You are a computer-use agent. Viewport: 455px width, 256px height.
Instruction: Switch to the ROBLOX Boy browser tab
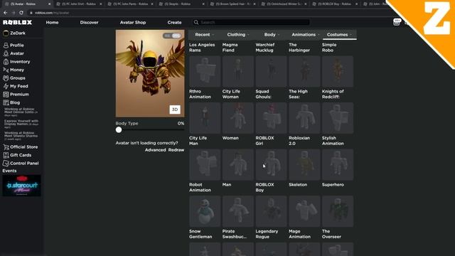336,4
